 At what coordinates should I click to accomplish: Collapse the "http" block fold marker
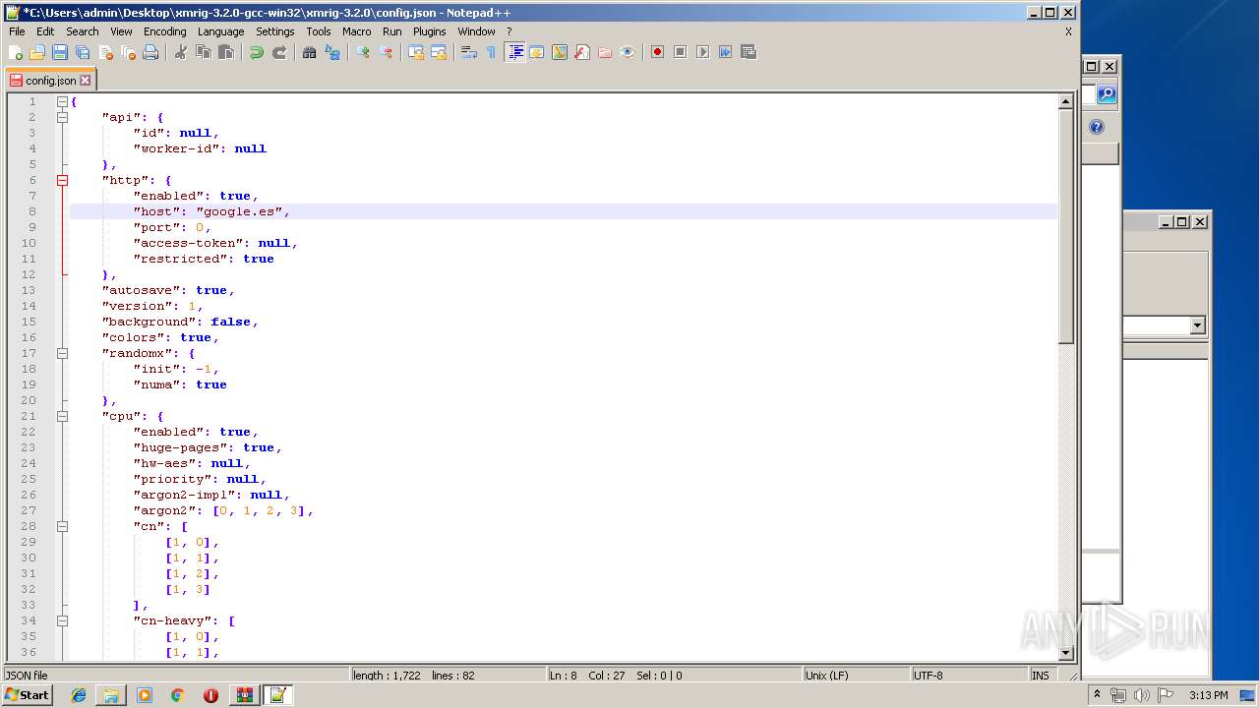(x=62, y=180)
